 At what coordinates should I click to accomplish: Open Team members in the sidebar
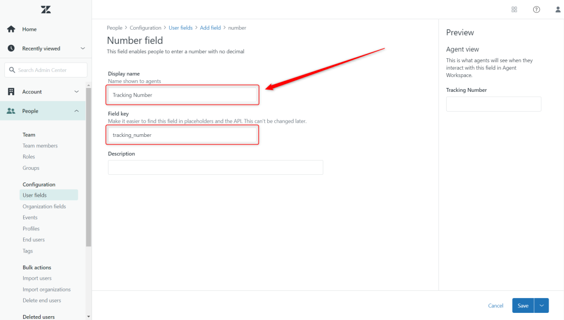click(x=40, y=146)
